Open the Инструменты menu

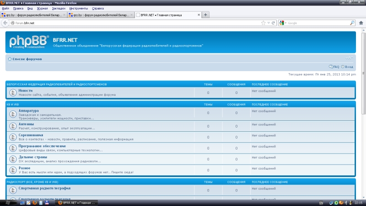(79, 8)
